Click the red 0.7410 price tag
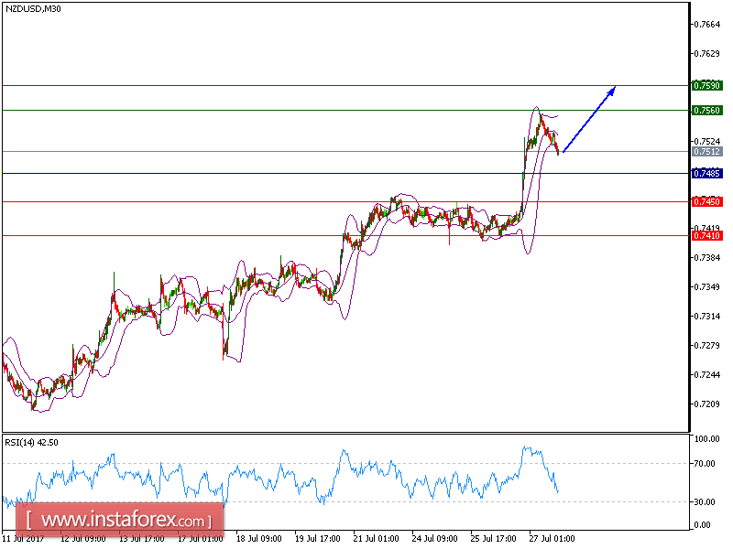This screenshot has height=549, width=733. click(x=707, y=234)
